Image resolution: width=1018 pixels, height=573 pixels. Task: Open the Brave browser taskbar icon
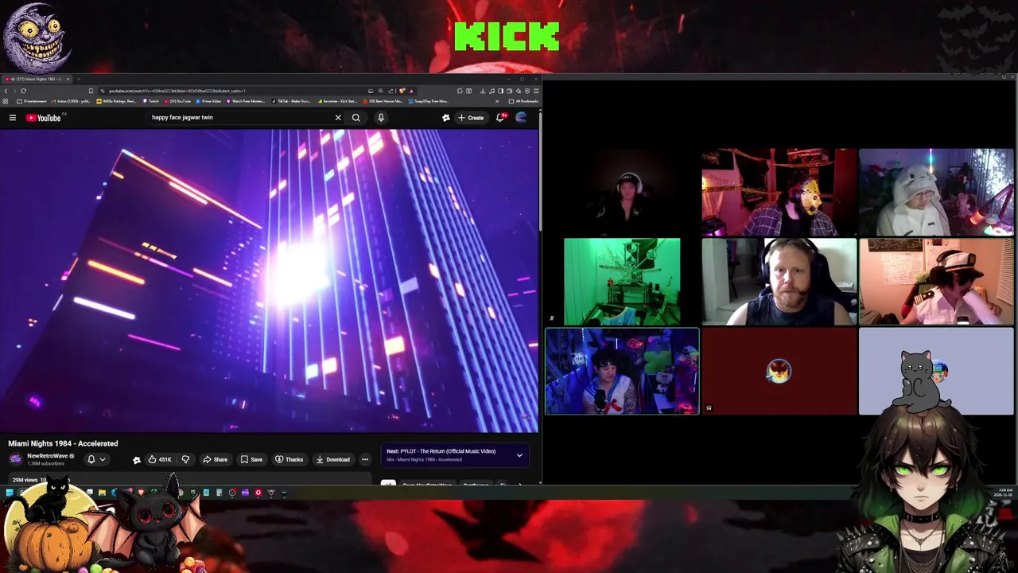[141, 493]
